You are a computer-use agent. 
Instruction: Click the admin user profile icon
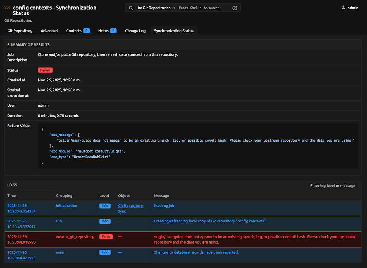click(x=343, y=8)
